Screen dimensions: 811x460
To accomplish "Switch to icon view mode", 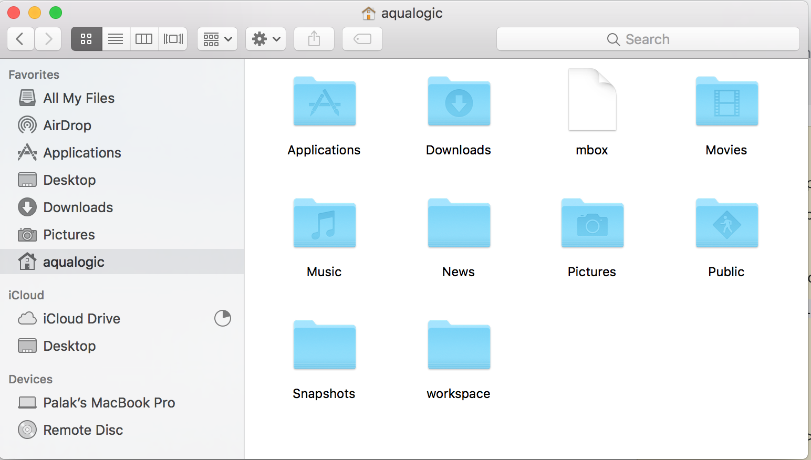I will [86, 39].
